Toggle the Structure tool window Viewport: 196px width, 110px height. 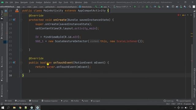(2, 62)
